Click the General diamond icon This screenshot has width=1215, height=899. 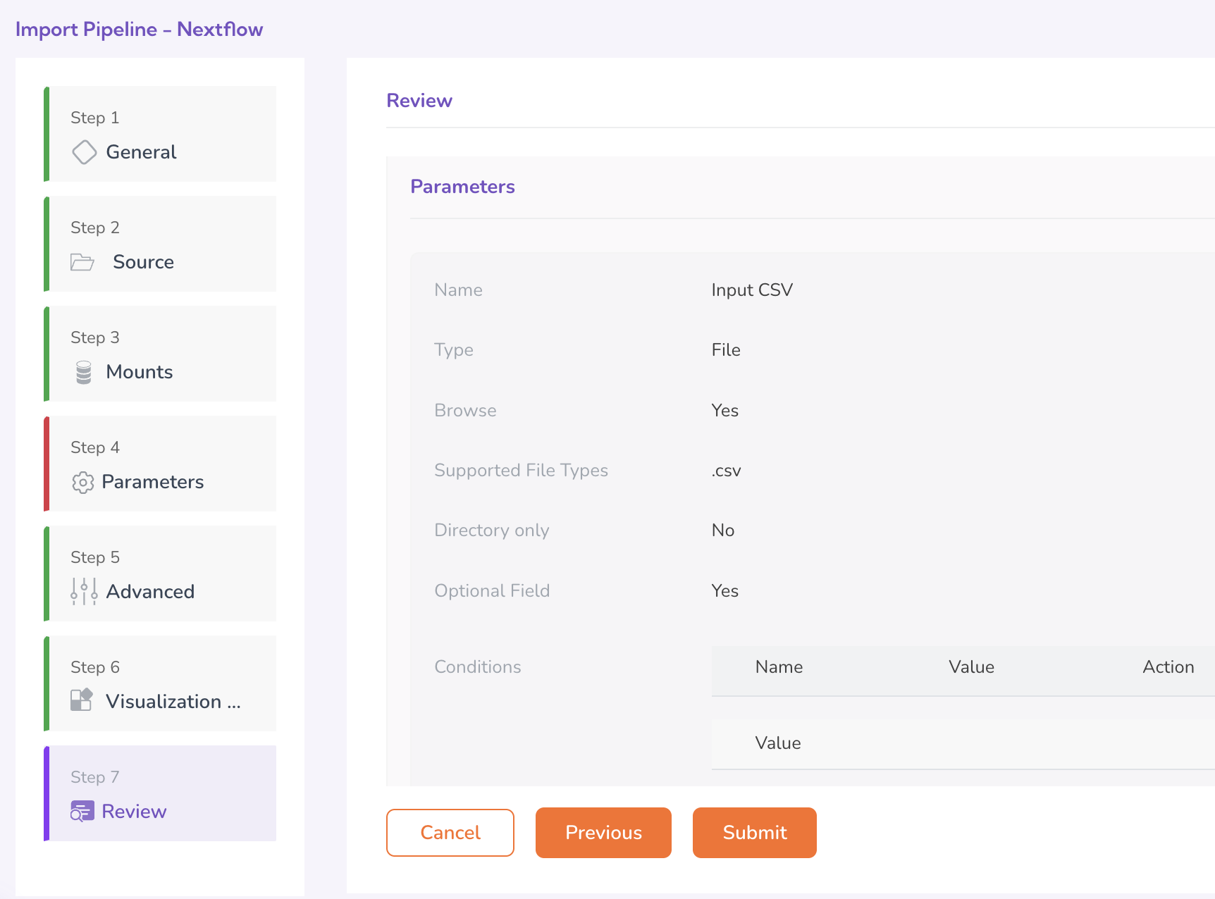[84, 152]
